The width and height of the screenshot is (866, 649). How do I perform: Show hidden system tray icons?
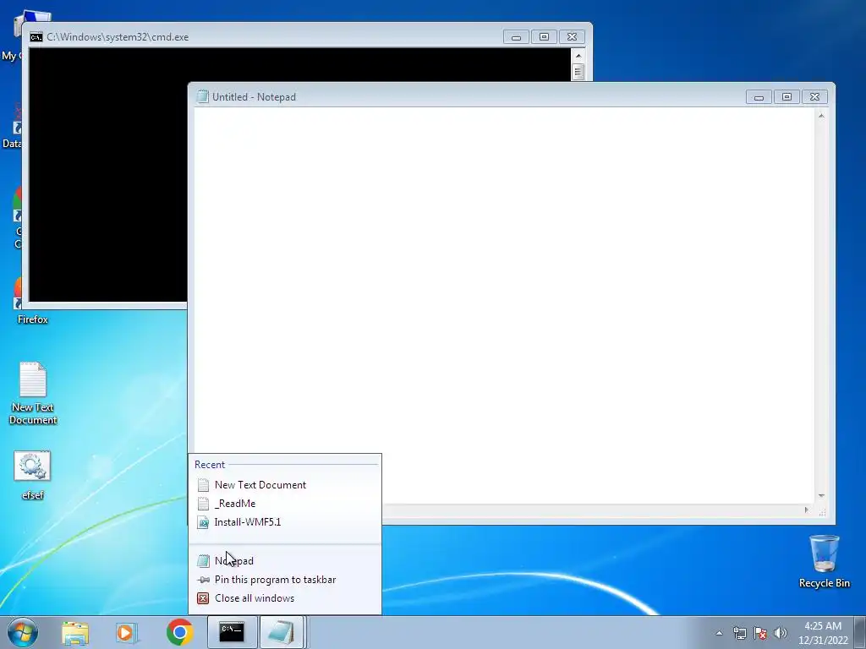click(x=719, y=633)
